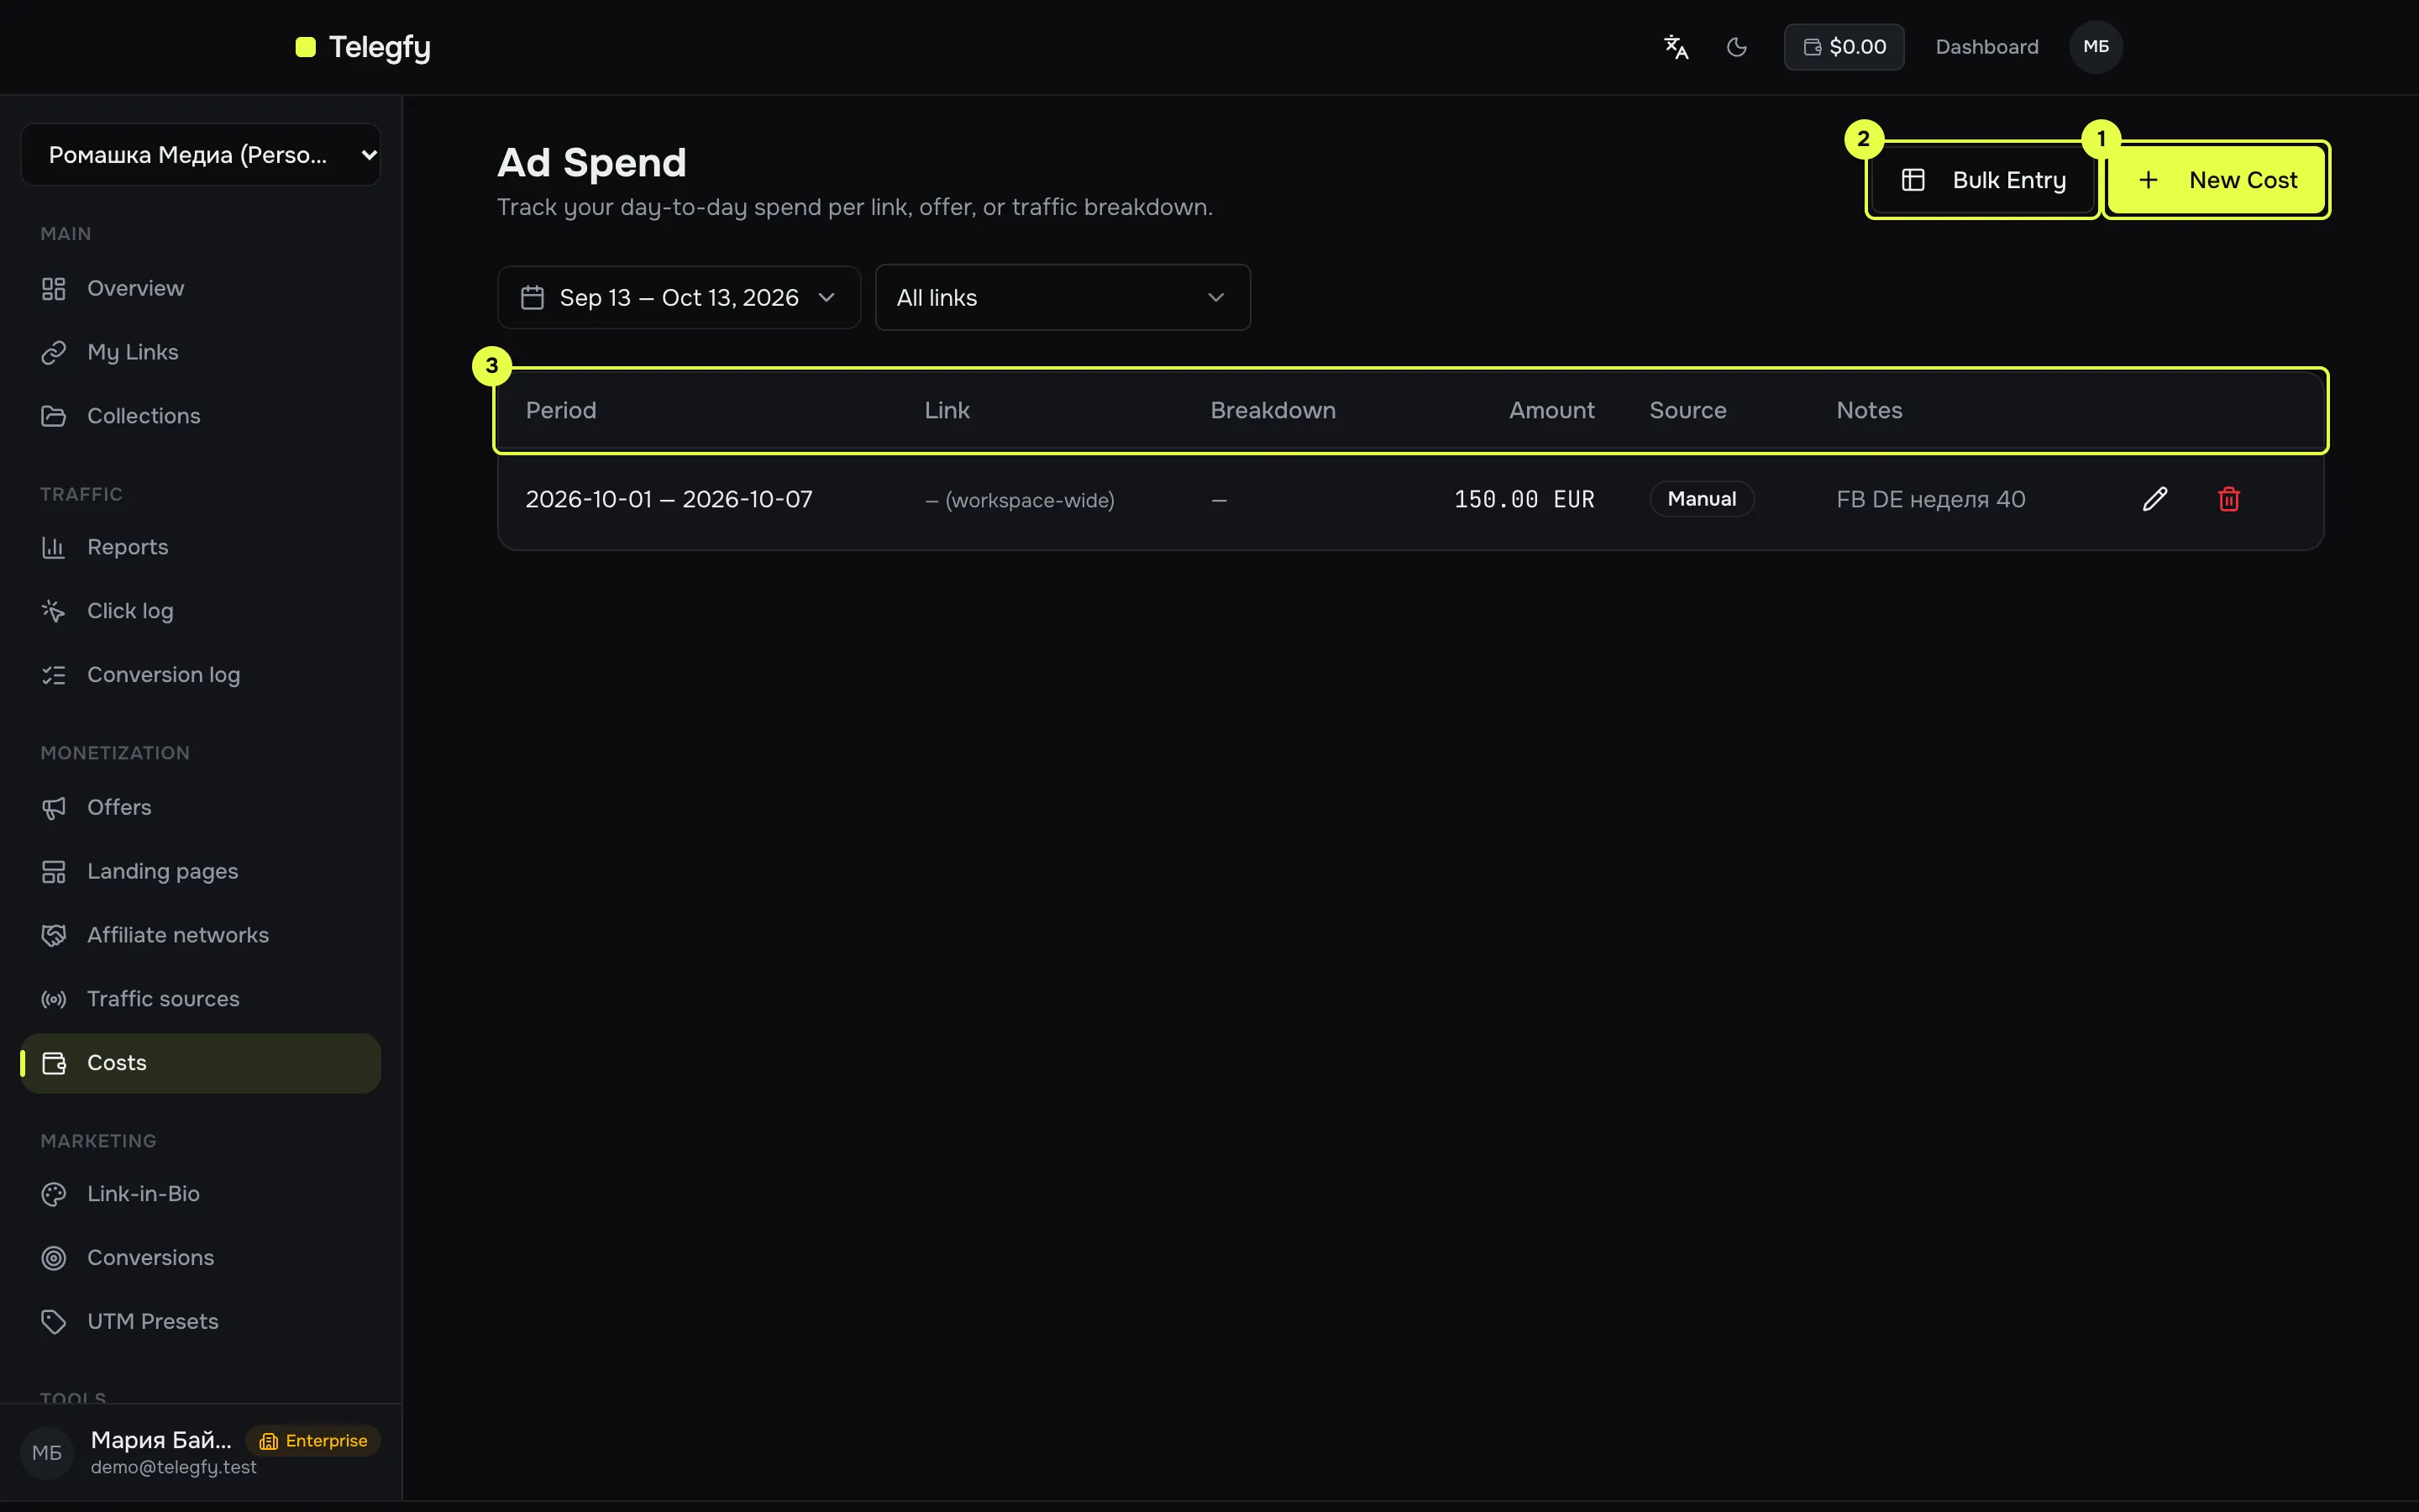Click the Conversion log checklist icon
This screenshot has width=2419, height=1512.
pyautogui.click(x=54, y=675)
